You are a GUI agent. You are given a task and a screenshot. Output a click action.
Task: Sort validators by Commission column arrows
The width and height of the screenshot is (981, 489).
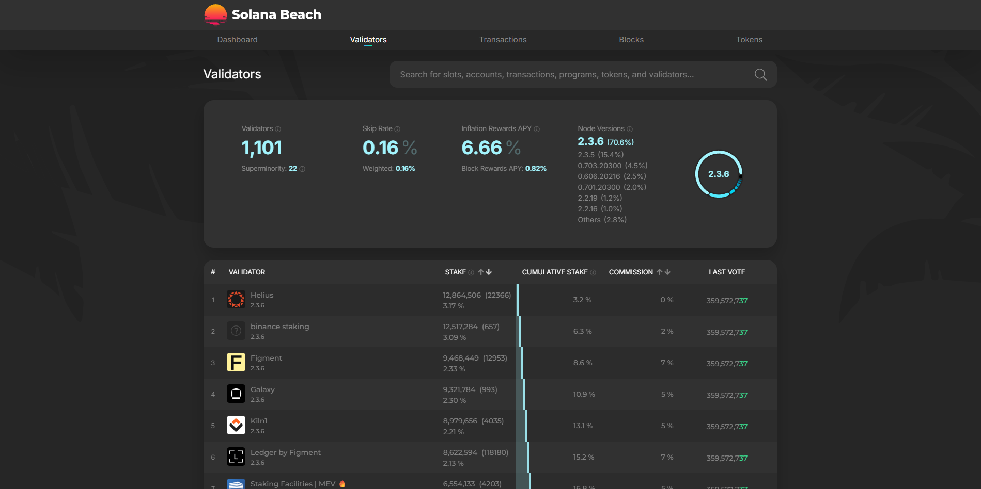click(663, 272)
